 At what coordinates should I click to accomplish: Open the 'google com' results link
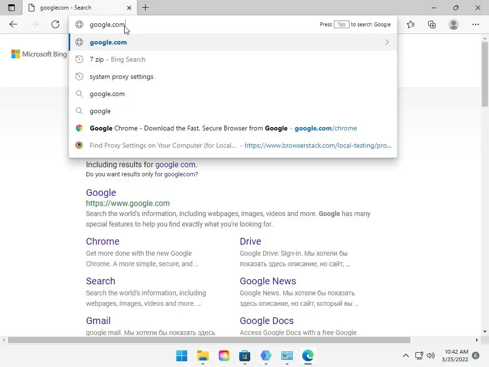176,164
